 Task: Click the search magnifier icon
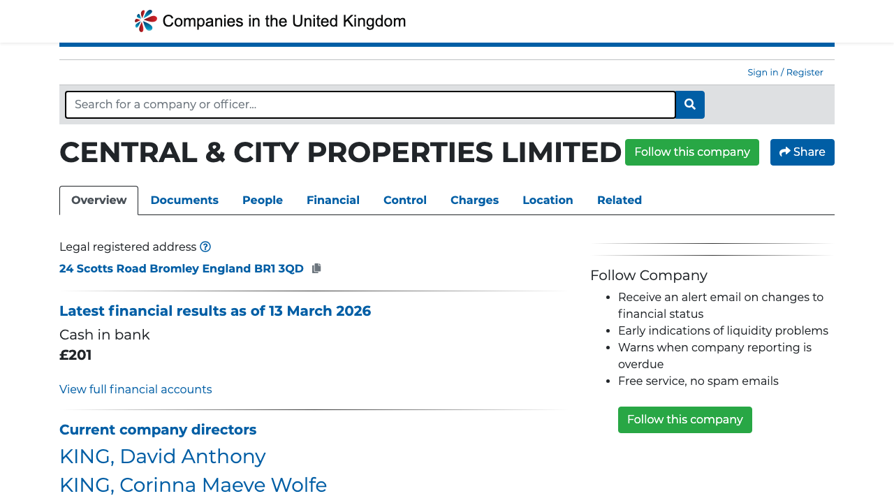(x=689, y=105)
